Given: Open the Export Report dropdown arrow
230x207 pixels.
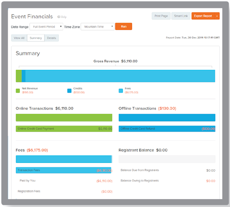Looking at the screenshot, I should tap(217, 16).
